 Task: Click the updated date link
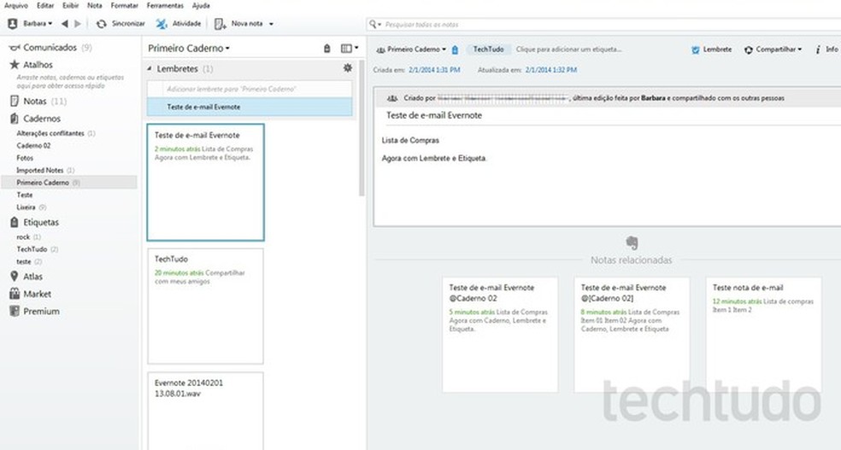pos(550,70)
